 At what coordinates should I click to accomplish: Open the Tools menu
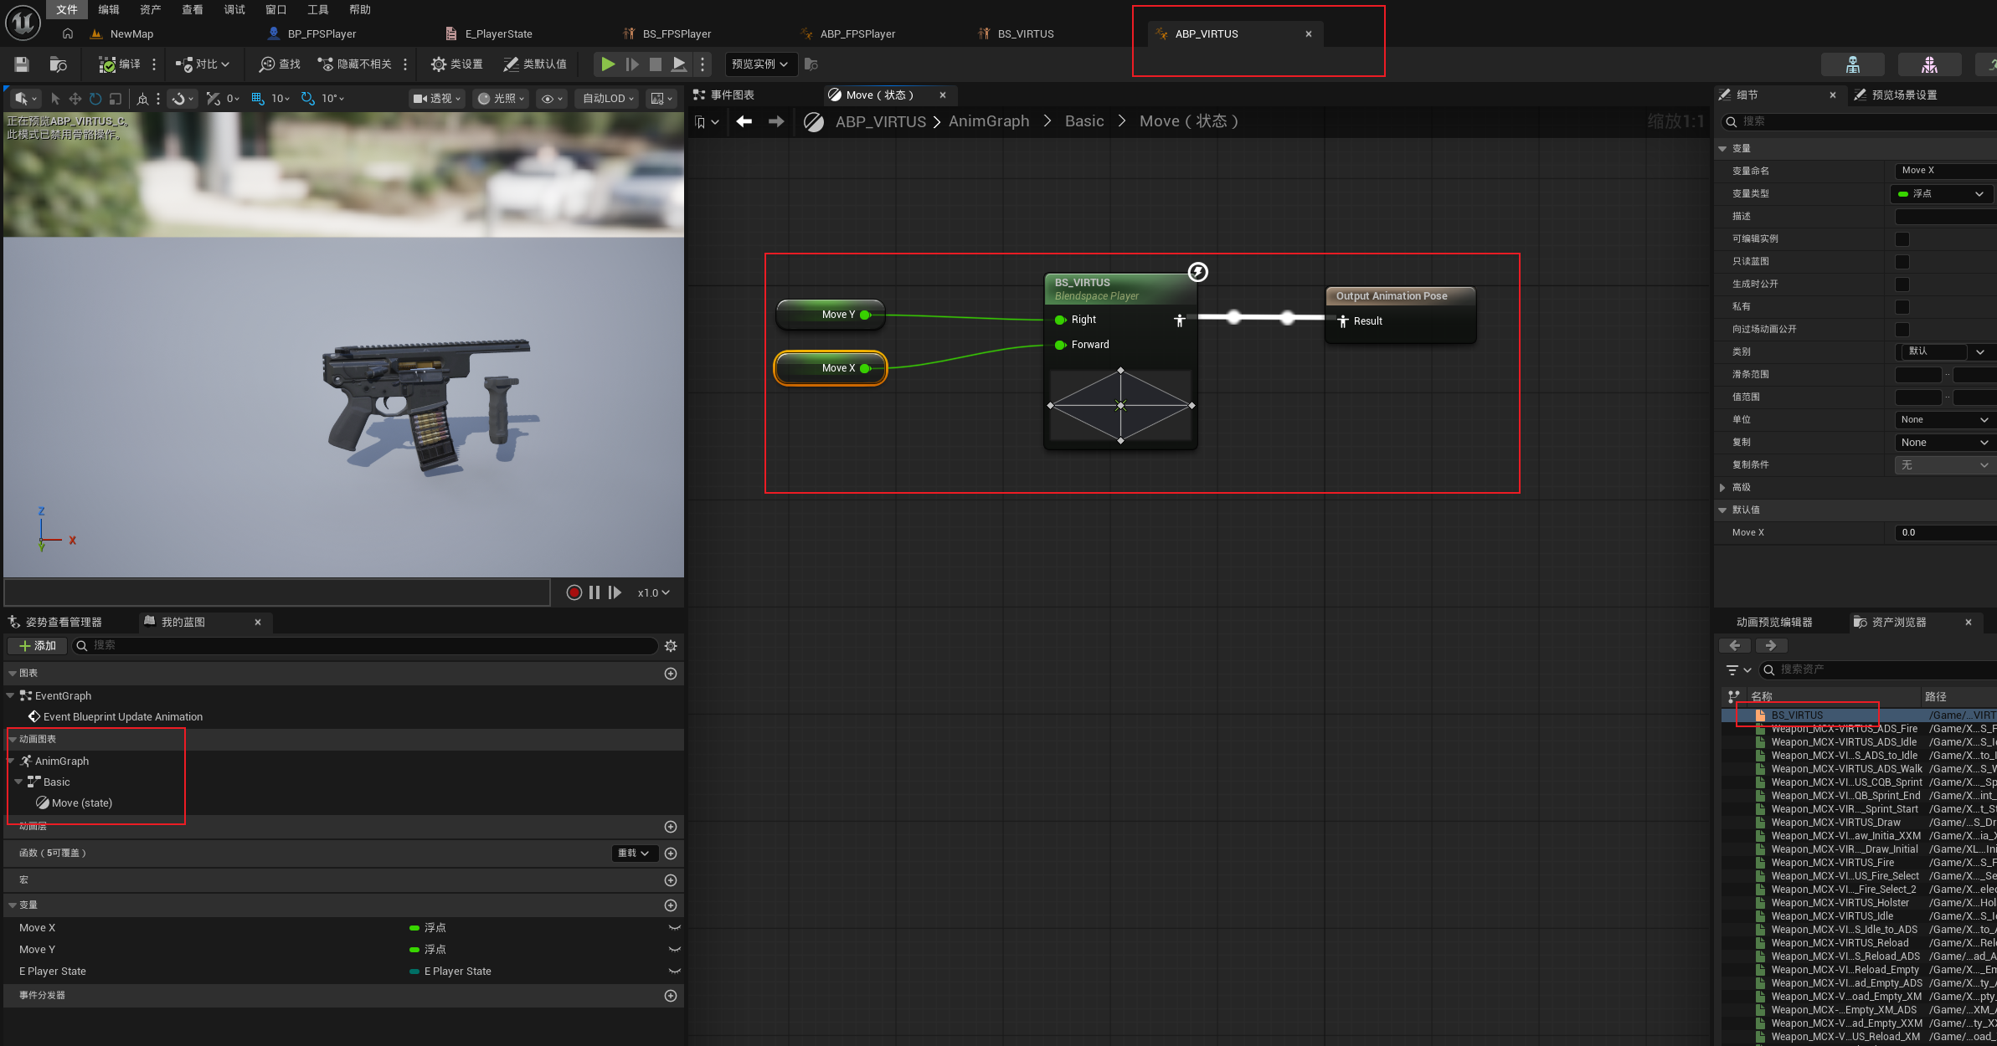click(318, 10)
